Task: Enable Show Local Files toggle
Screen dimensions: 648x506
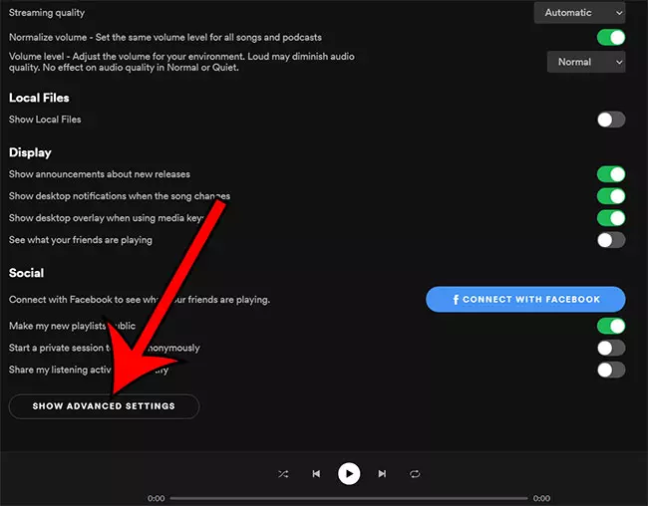Action: pyautogui.click(x=610, y=120)
